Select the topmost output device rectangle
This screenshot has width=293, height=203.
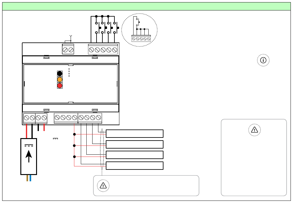click(134, 134)
